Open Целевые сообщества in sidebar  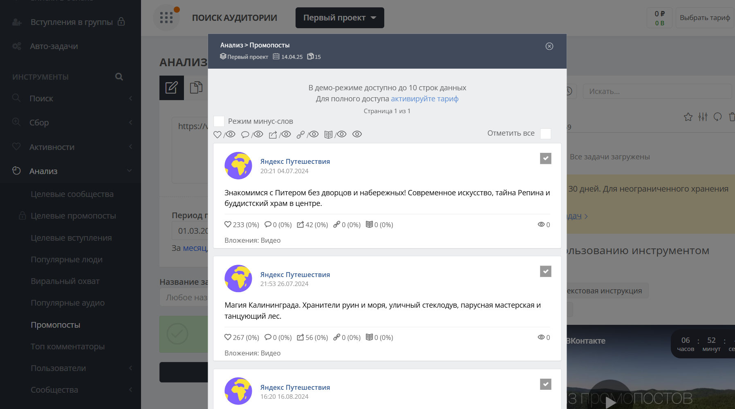[72, 194]
